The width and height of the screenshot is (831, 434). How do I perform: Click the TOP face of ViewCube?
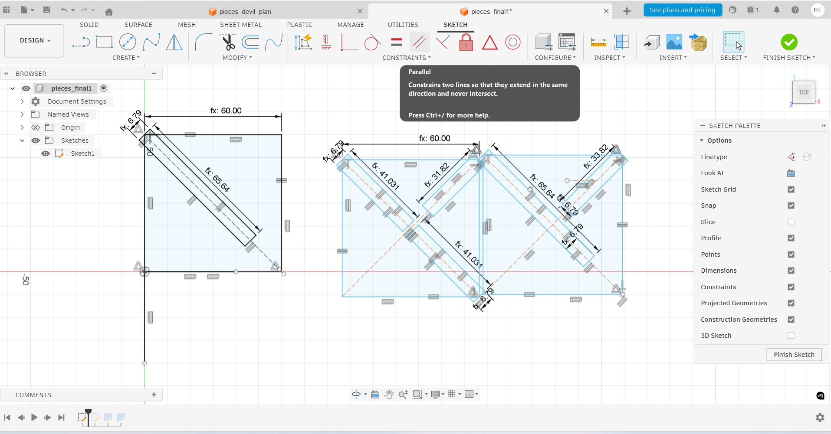tap(804, 92)
